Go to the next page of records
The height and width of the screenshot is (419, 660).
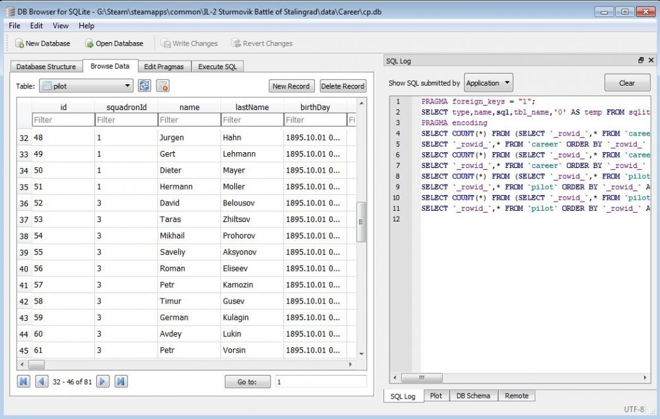click(x=103, y=381)
